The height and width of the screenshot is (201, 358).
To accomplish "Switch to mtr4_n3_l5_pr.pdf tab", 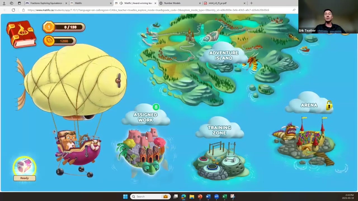I will pyautogui.click(x=224, y=3).
